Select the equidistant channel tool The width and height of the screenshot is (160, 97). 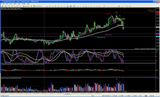coord(119,6)
